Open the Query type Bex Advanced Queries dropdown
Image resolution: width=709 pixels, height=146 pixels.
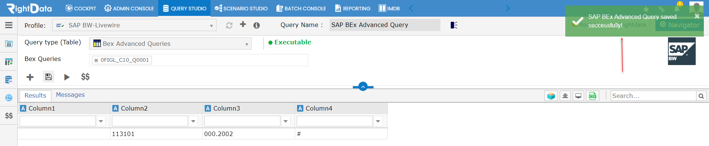point(170,44)
